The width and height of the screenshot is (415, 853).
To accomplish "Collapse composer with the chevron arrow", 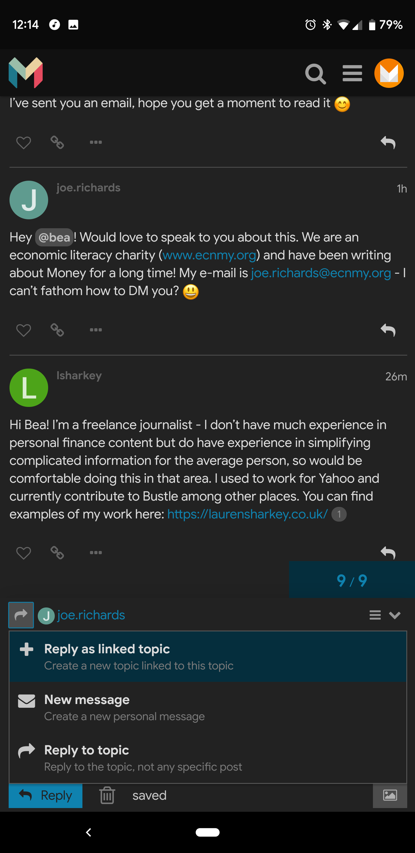I will (x=395, y=615).
